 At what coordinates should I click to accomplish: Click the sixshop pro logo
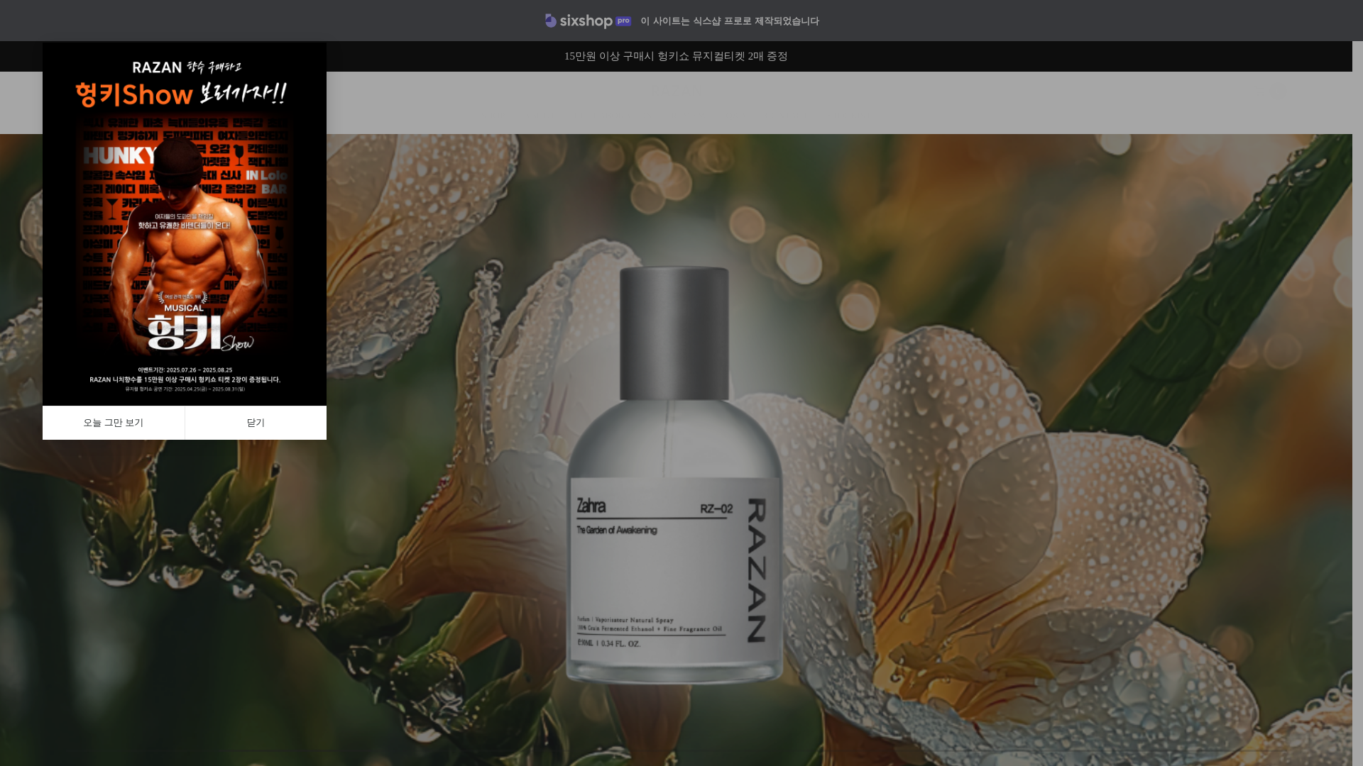588,21
